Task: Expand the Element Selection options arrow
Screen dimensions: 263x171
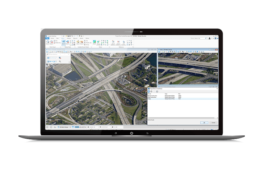Action: tap(69, 62)
